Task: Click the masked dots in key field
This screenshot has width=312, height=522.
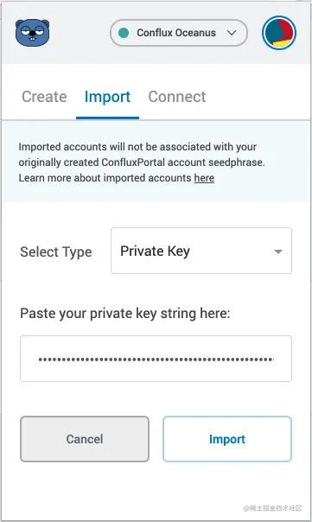Action: coord(156,360)
